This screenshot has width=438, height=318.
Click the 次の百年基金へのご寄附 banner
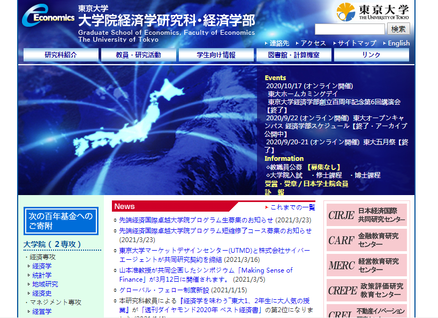pyautogui.click(x=61, y=221)
